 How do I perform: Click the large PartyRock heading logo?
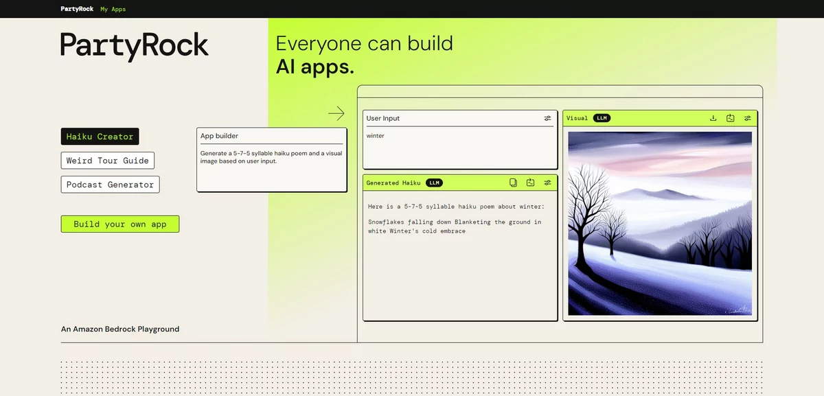pos(135,46)
